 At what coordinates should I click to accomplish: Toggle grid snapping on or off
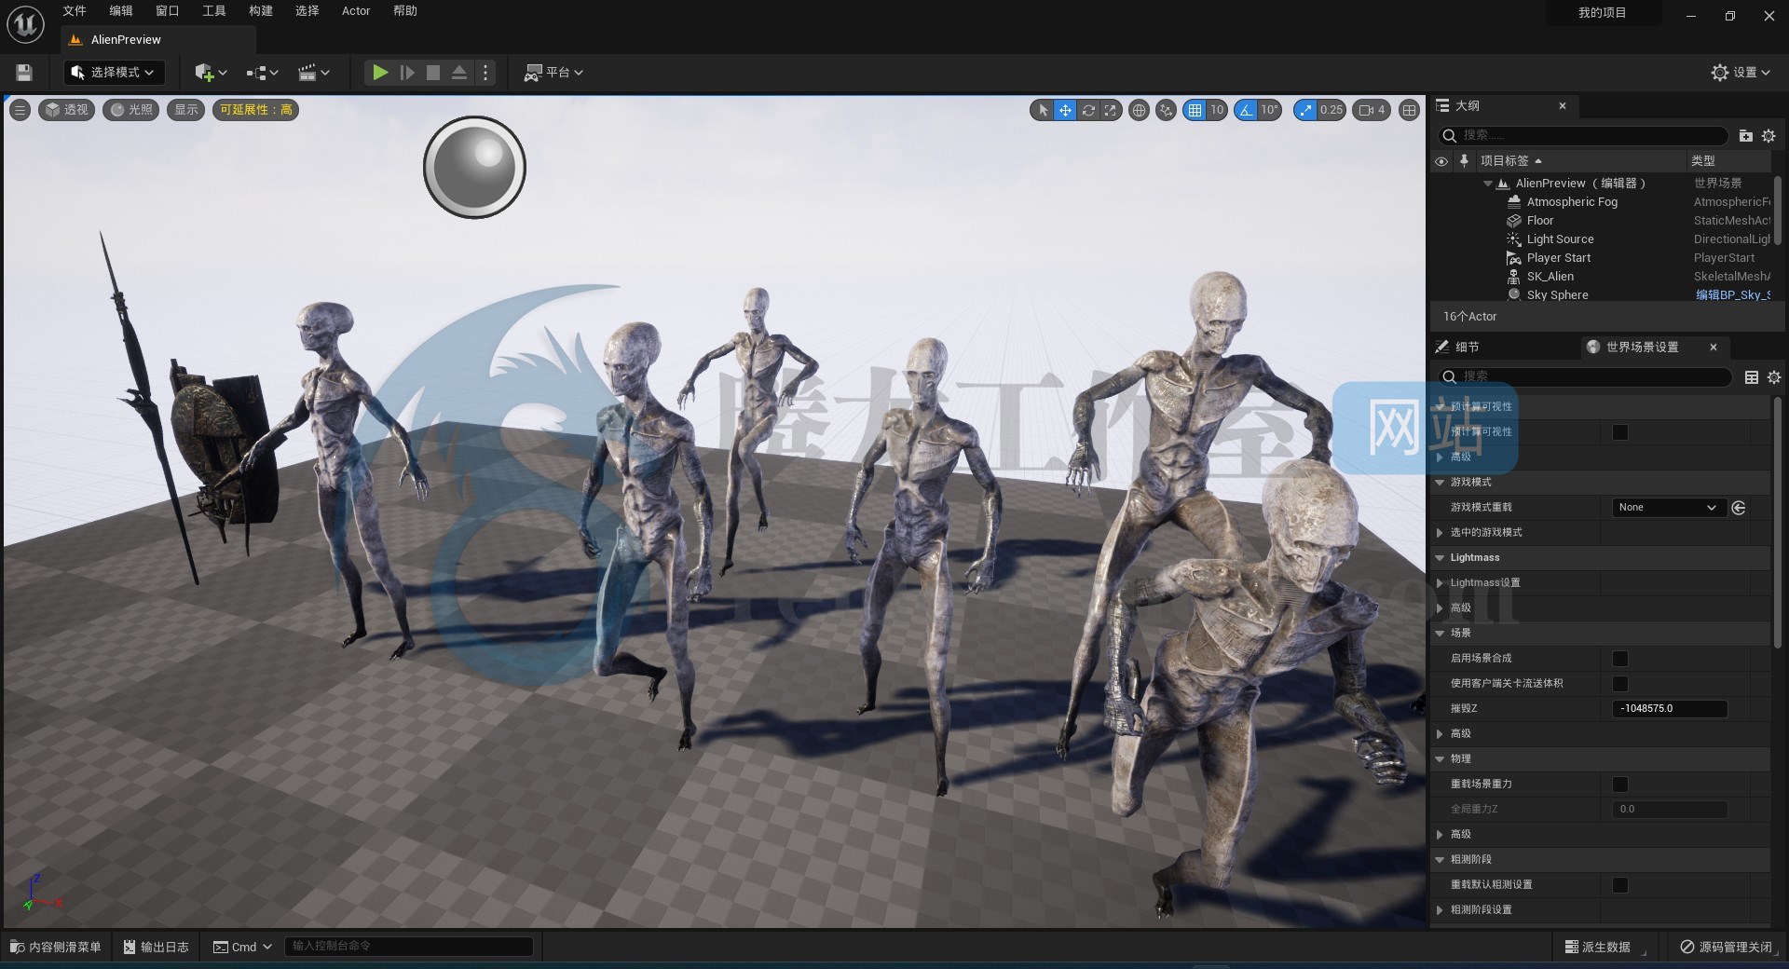pos(1195,110)
